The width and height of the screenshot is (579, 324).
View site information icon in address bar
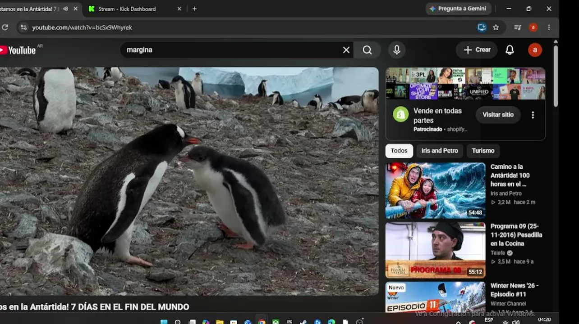pyautogui.click(x=24, y=27)
